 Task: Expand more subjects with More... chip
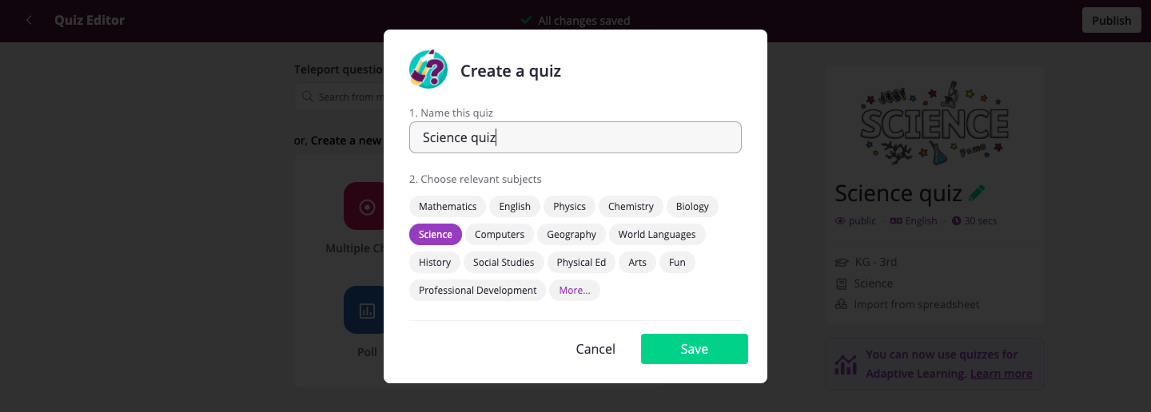(575, 290)
